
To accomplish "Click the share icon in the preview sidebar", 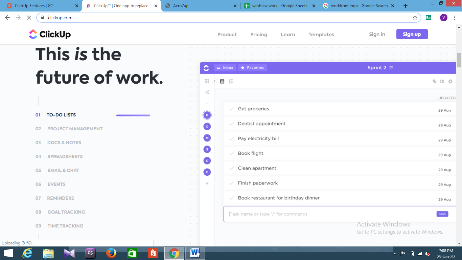I will 207,92.
